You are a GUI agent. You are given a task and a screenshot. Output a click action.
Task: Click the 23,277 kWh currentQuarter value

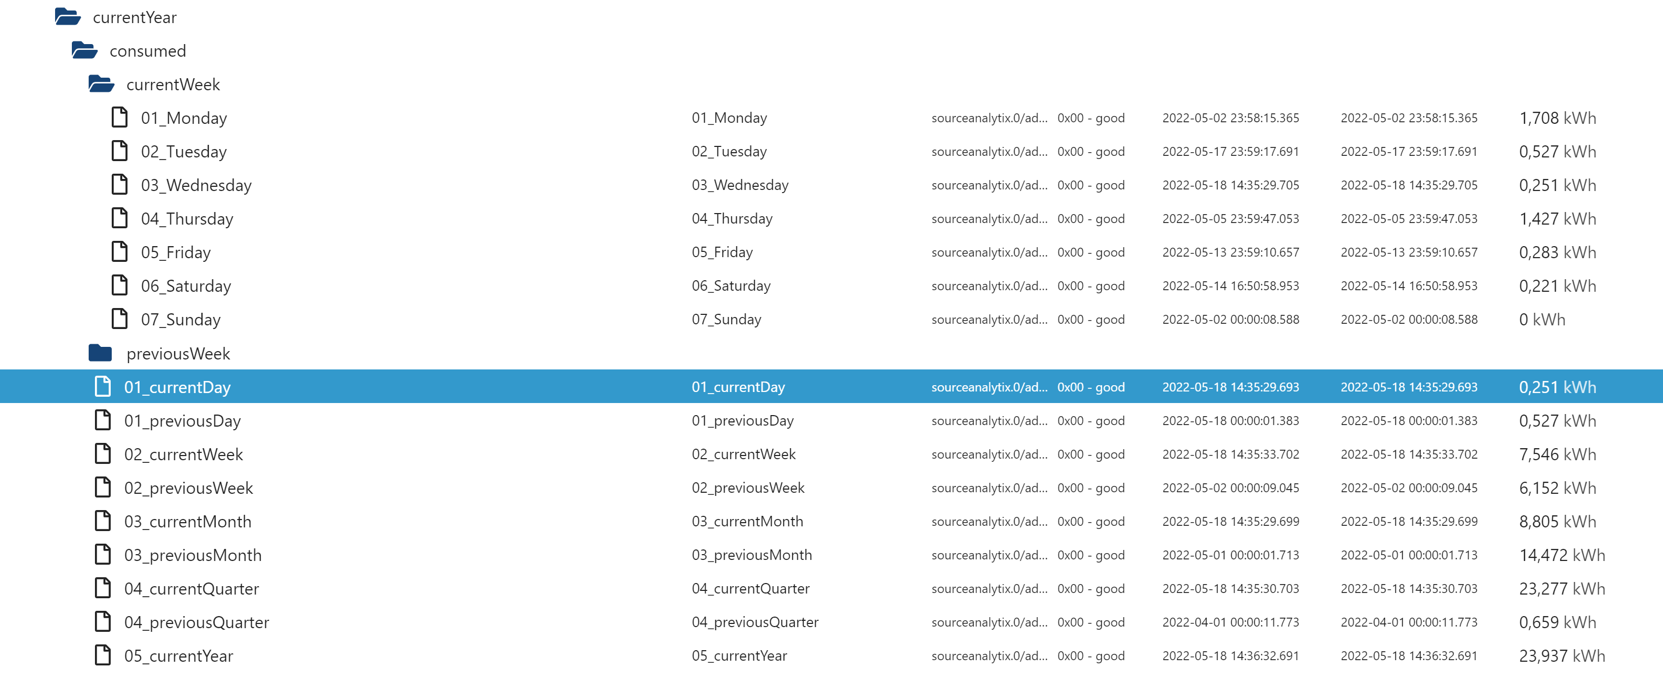point(1561,589)
